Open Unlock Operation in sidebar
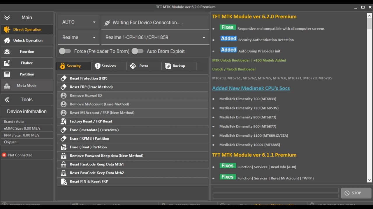 (x=27, y=41)
